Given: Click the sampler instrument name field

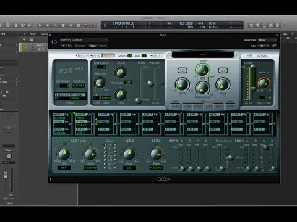Looking at the screenshot, I should click(203, 55).
